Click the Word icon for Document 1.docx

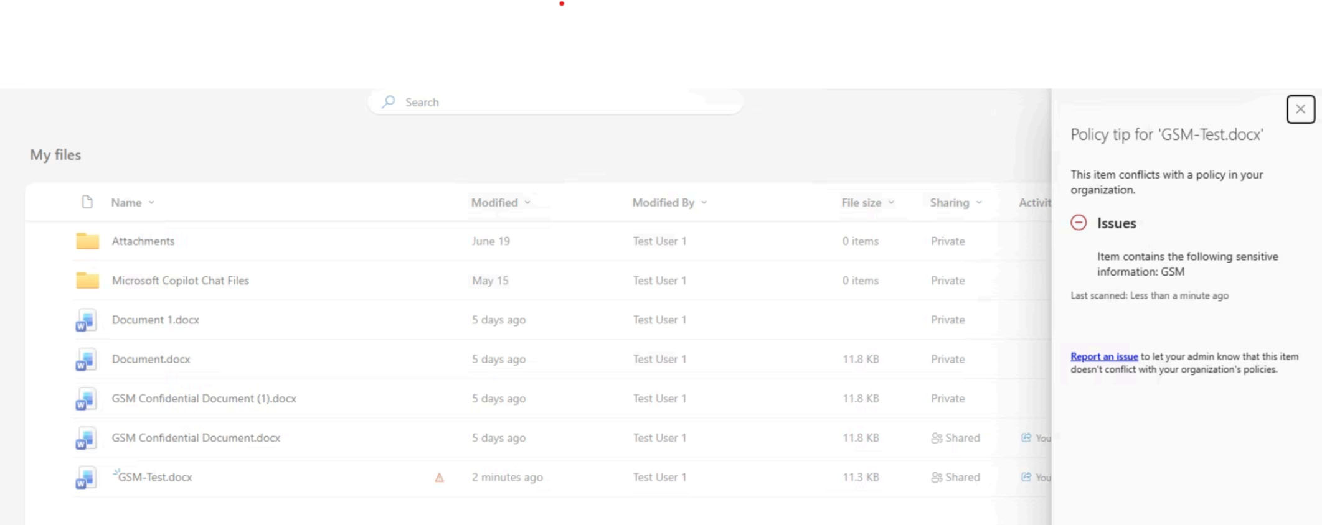86,320
